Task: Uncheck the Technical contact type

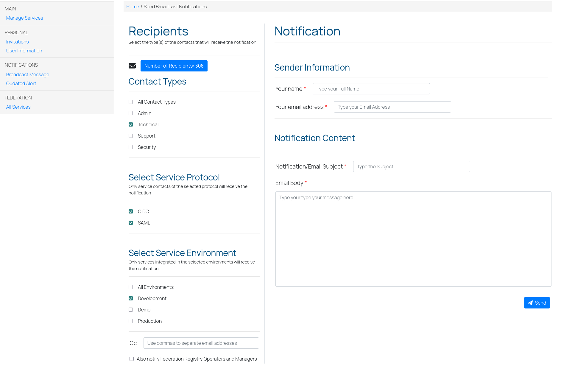Action: point(131,124)
